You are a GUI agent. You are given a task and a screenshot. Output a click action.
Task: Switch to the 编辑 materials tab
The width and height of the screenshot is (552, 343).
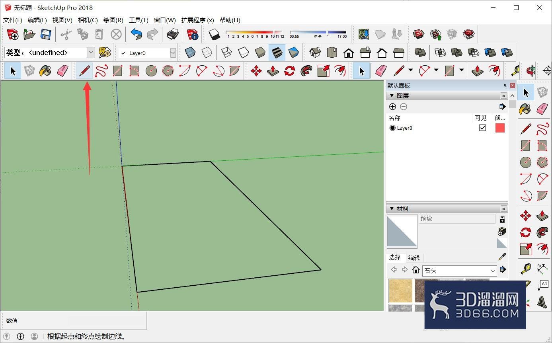(x=414, y=258)
